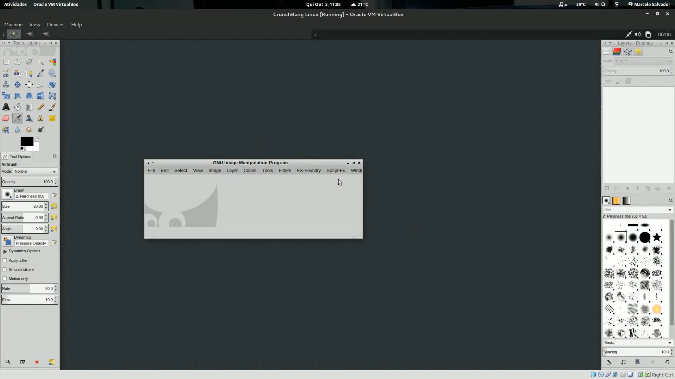
Task: Open the Script-Fu menu
Action: click(336, 171)
